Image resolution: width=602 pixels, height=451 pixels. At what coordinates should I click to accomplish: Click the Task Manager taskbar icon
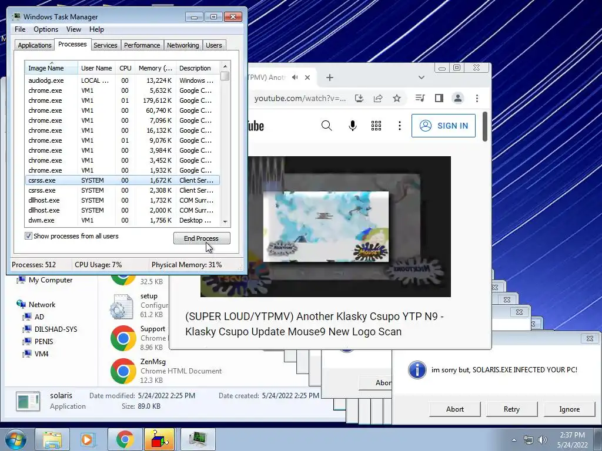(198, 439)
